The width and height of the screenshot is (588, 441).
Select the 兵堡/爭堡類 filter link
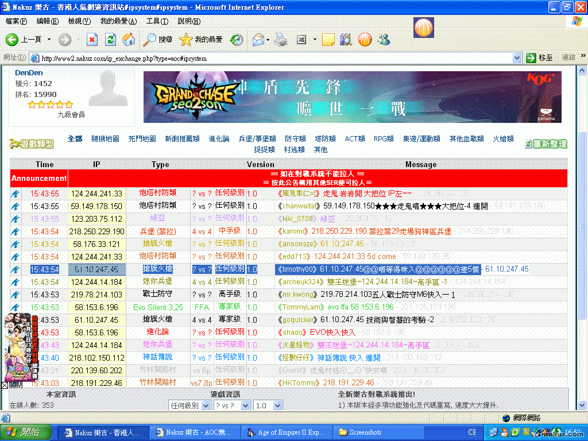(x=257, y=139)
